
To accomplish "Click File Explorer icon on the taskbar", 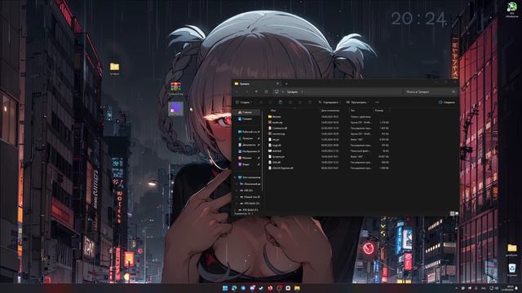I will pyautogui.click(x=297, y=288).
